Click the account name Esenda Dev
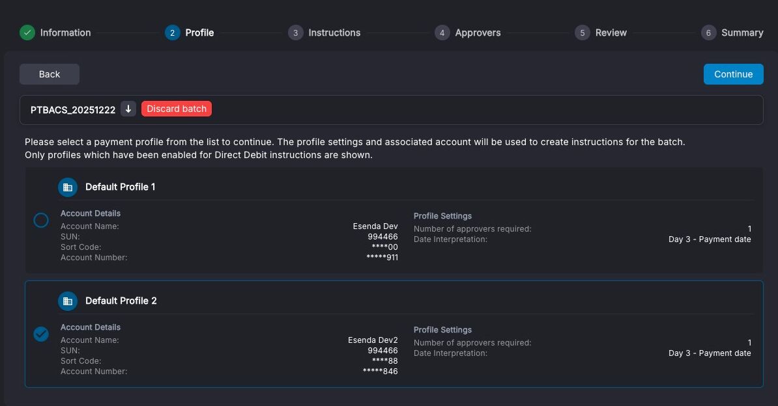The height and width of the screenshot is (406, 778). [375, 226]
